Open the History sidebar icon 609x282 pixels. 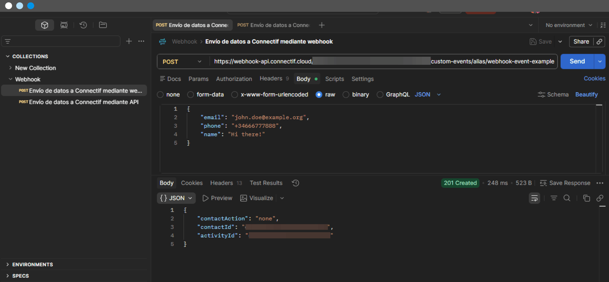point(83,25)
